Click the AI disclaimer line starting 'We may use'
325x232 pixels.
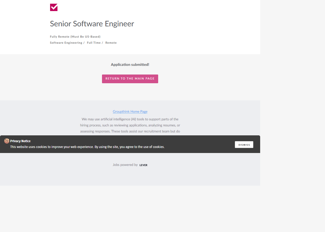[130, 119]
